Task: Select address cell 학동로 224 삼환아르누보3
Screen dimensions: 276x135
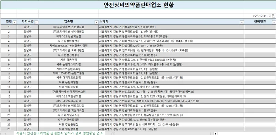Action: [x=171, y=60]
